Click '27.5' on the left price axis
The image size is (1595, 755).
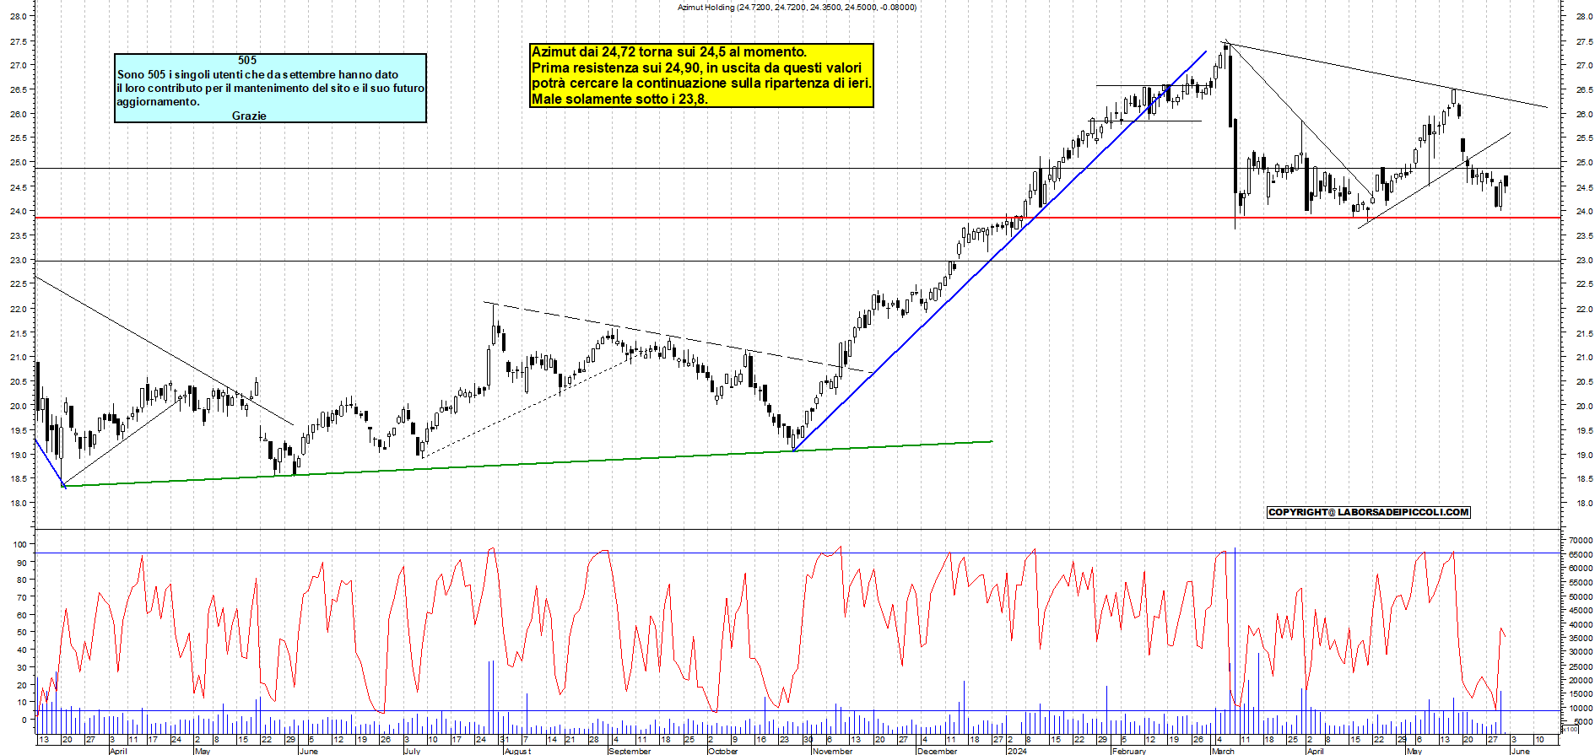coord(19,41)
